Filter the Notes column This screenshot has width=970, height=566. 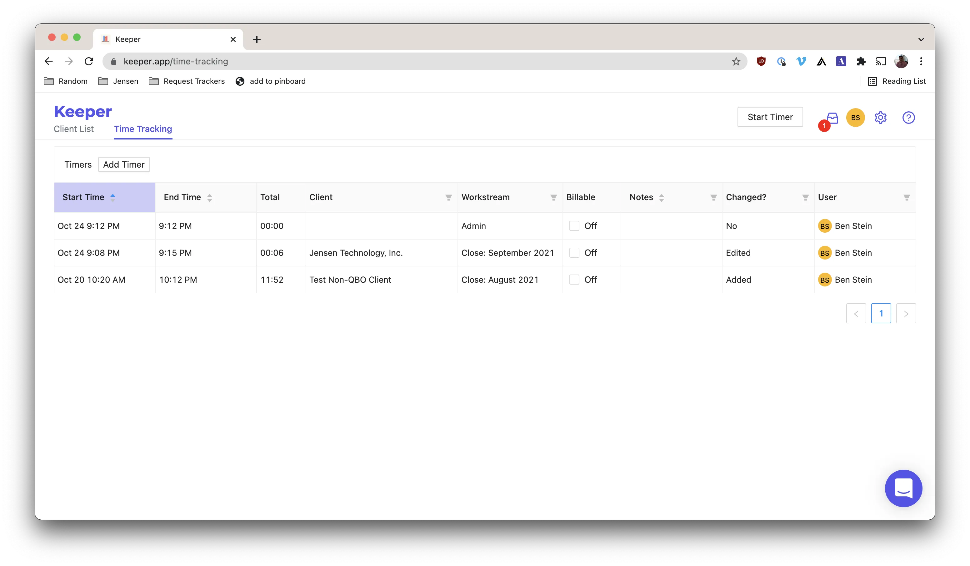pos(713,197)
